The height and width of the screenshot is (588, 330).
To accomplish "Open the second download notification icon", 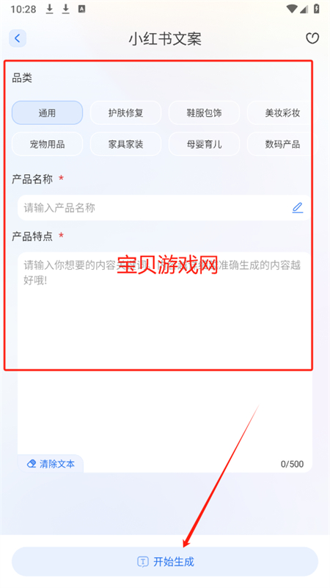I will click(x=66, y=9).
